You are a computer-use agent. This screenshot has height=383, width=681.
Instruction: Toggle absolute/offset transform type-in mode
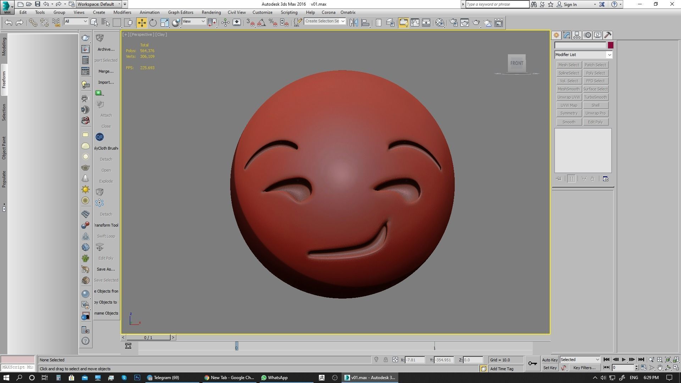(395, 360)
